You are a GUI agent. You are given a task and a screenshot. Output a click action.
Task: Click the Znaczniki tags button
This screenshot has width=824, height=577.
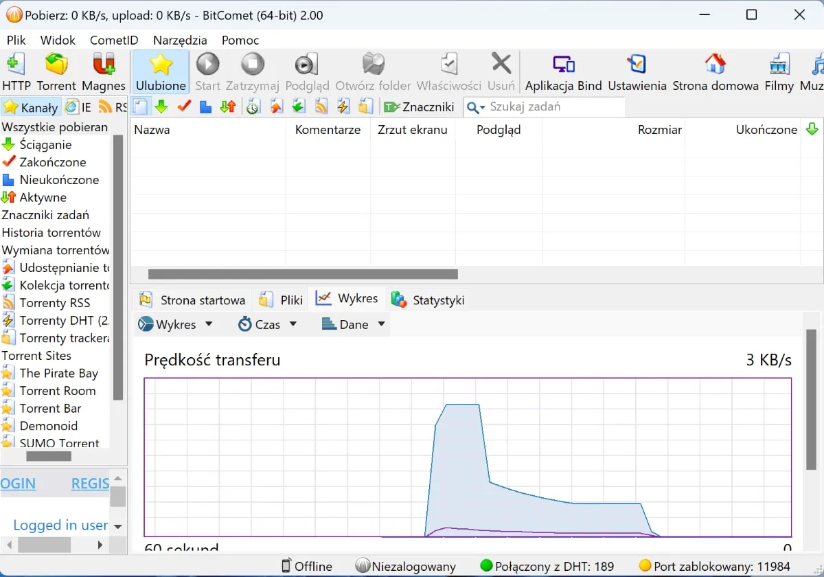point(420,106)
